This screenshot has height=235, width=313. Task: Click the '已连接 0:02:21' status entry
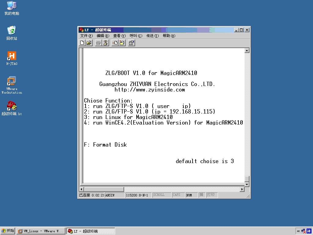(92, 195)
